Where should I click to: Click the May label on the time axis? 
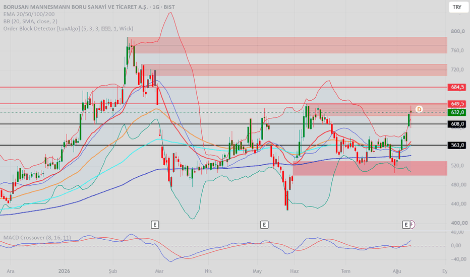(257, 271)
